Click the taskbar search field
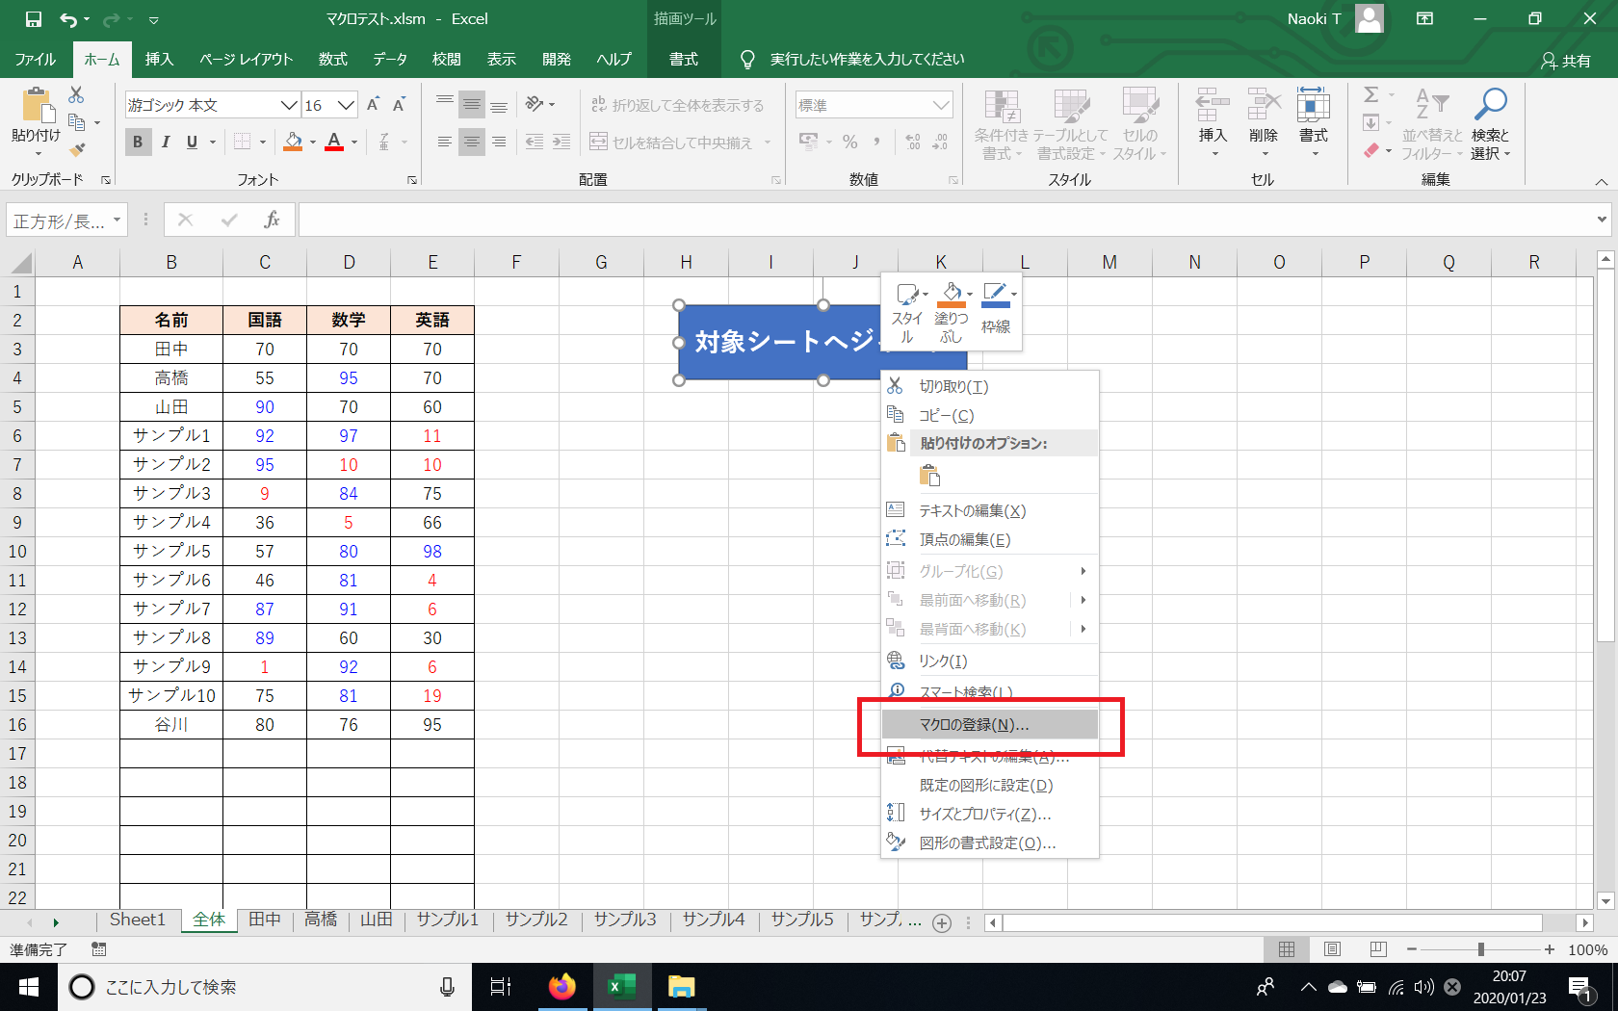The height and width of the screenshot is (1011, 1618). 266,987
